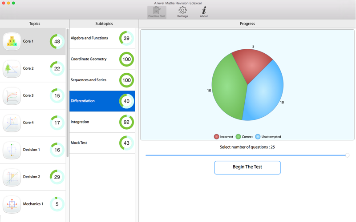Select the Core 3 curves graph icon
This screenshot has height=222, width=356.
point(12,96)
